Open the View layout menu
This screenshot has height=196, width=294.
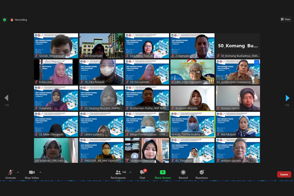[285, 19]
